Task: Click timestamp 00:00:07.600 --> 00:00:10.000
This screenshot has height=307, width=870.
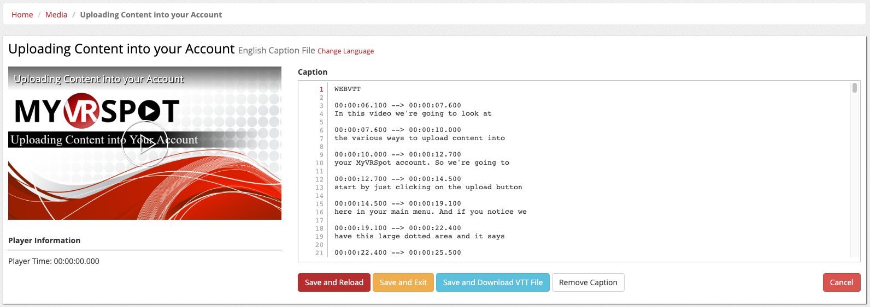Action: tap(398, 130)
